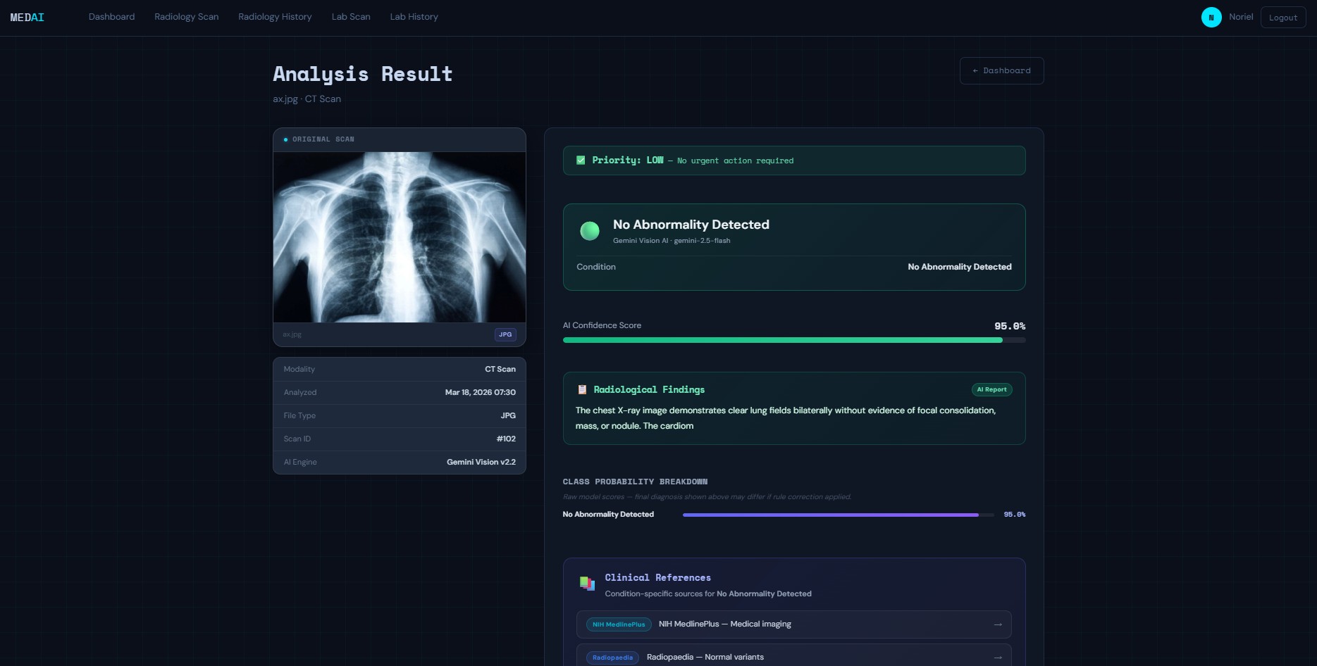
Task: Click the NIH MedlinePlus source tag
Action: point(619,624)
